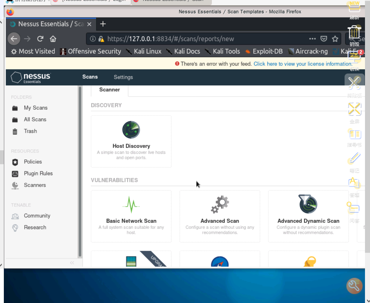Open the Aircrack-ng bookmark

308,51
